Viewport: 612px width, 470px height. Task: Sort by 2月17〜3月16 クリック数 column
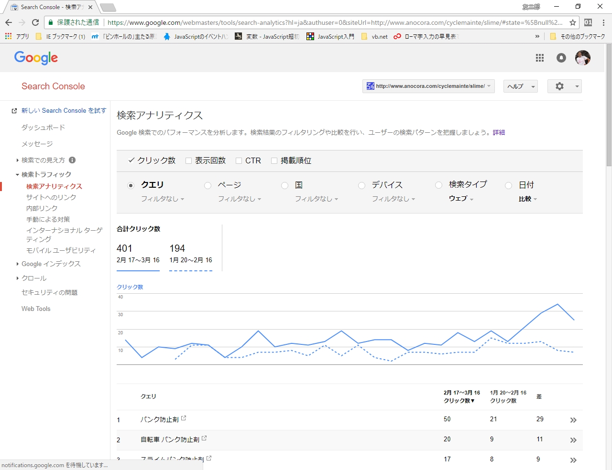pyautogui.click(x=462, y=396)
